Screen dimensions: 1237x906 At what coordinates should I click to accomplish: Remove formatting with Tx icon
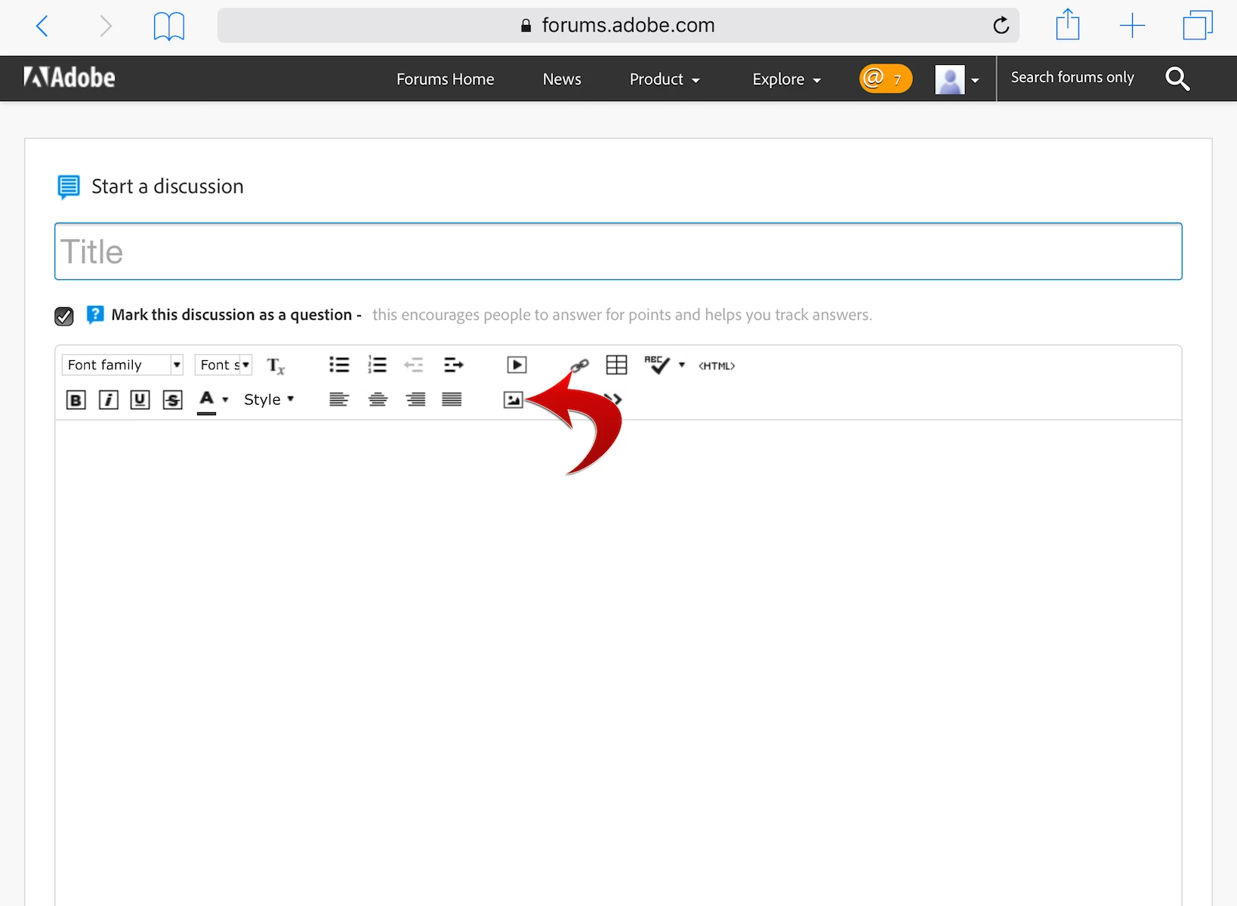276,366
